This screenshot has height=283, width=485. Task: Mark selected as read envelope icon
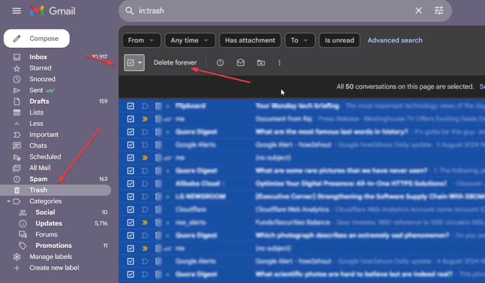[241, 63]
